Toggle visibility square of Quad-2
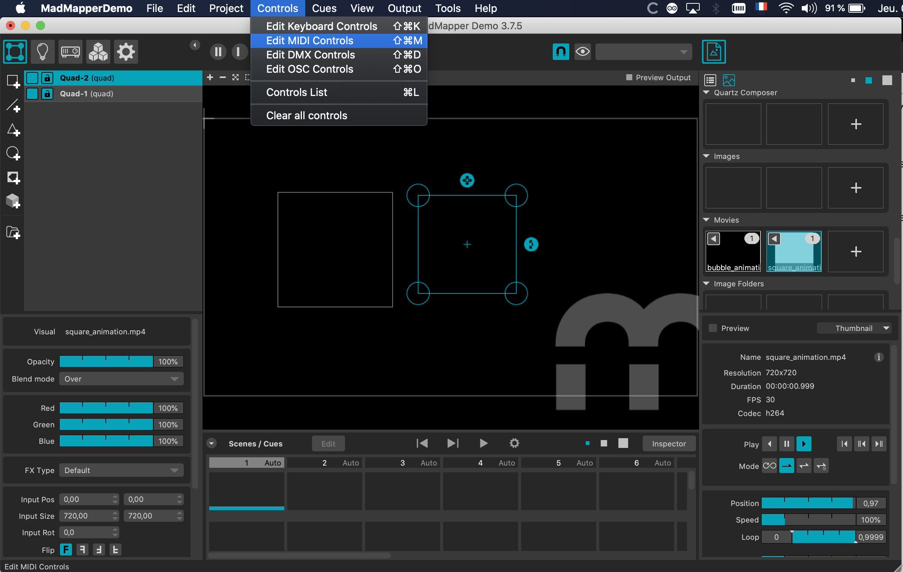This screenshot has width=903, height=572. click(x=33, y=78)
